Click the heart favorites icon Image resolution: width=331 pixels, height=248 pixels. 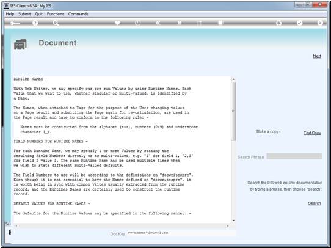coord(118,23)
